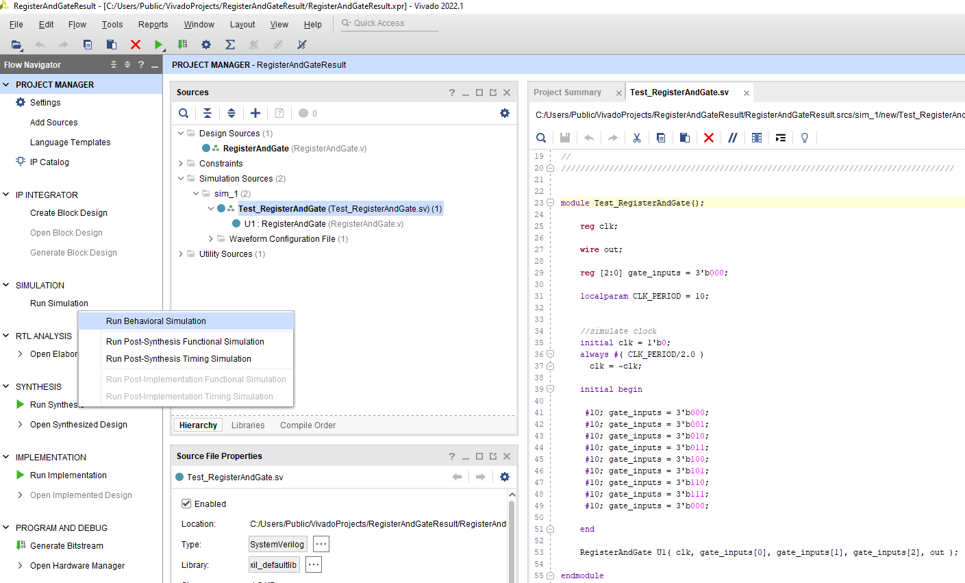Click Generate Bitstream icon in main toolbar

coord(182,45)
